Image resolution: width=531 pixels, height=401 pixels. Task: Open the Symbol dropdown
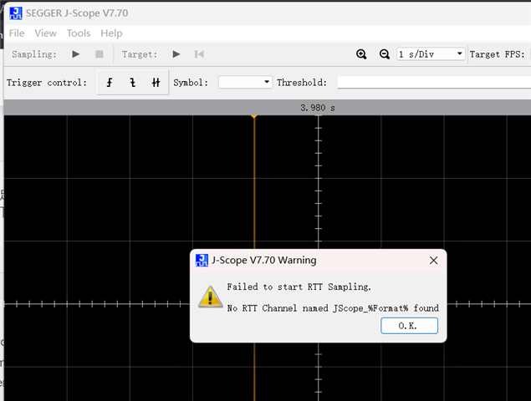click(x=245, y=82)
